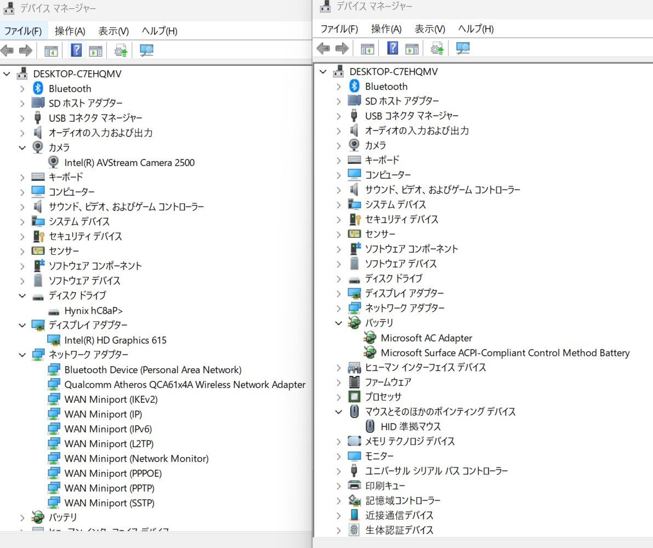Select WAN Miniport (L2TP)
Viewport: 653px width, 548px height.
[x=109, y=444]
